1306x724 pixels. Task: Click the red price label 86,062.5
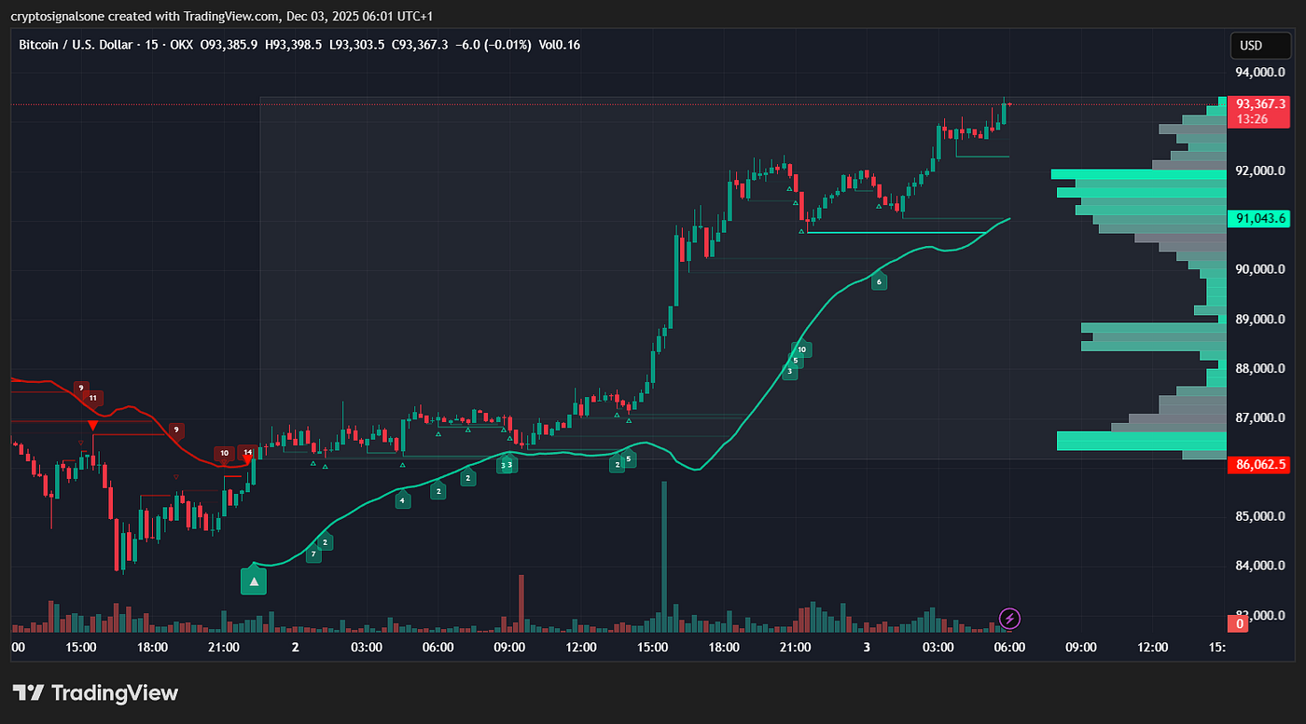tap(1259, 464)
